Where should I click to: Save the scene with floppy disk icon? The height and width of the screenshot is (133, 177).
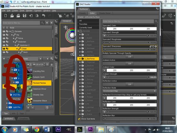point(24,16)
